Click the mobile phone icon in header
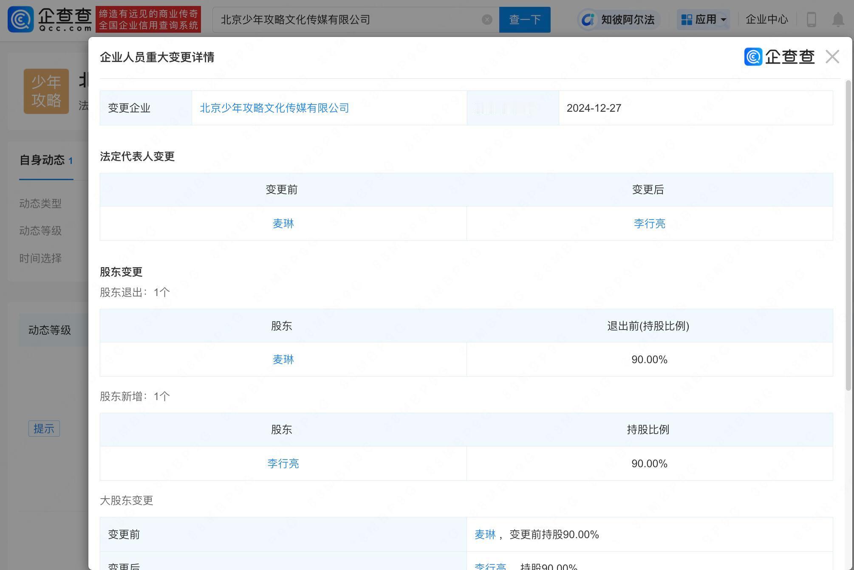This screenshot has width=854, height=570. pyautogui.click(x=811, y=20)
